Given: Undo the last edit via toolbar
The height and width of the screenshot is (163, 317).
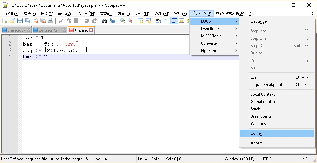Looking at the screenshot, I should tap(87, 21).
